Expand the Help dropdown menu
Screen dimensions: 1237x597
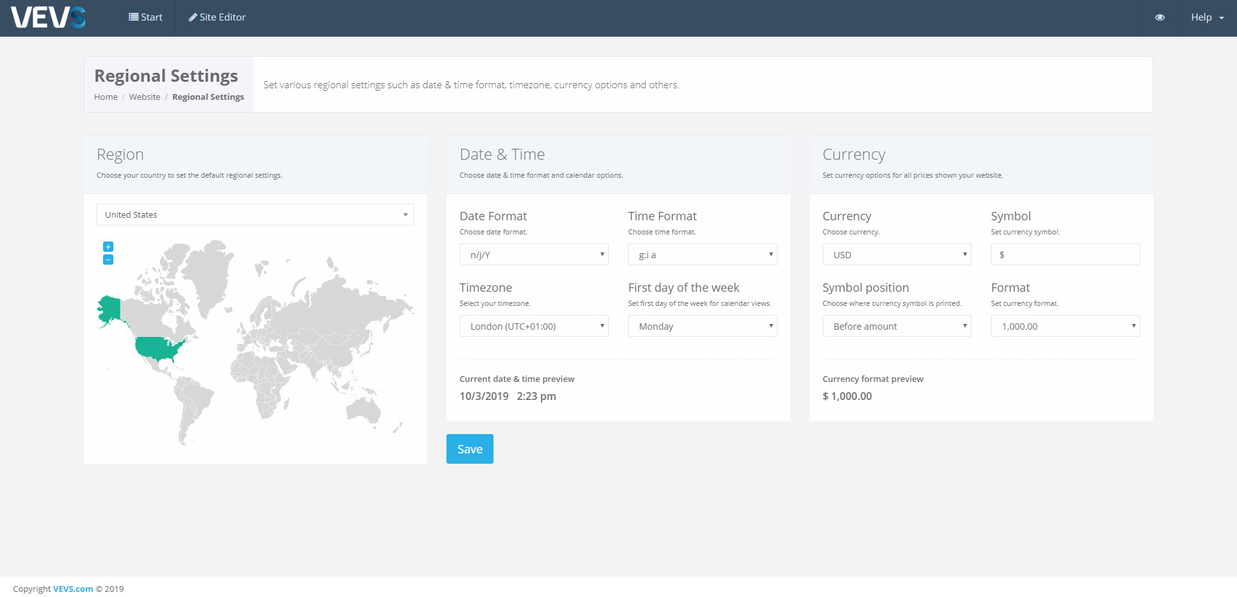click(1207, 17)
